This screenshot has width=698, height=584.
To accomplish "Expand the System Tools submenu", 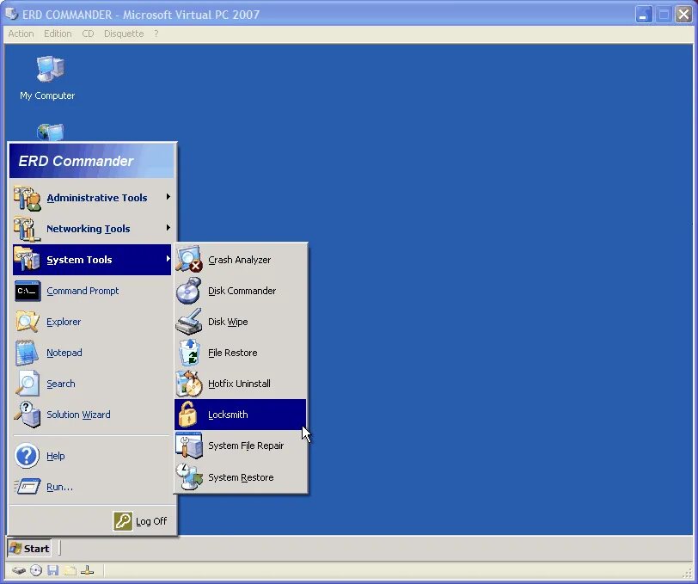I will (x=78, y=259).
